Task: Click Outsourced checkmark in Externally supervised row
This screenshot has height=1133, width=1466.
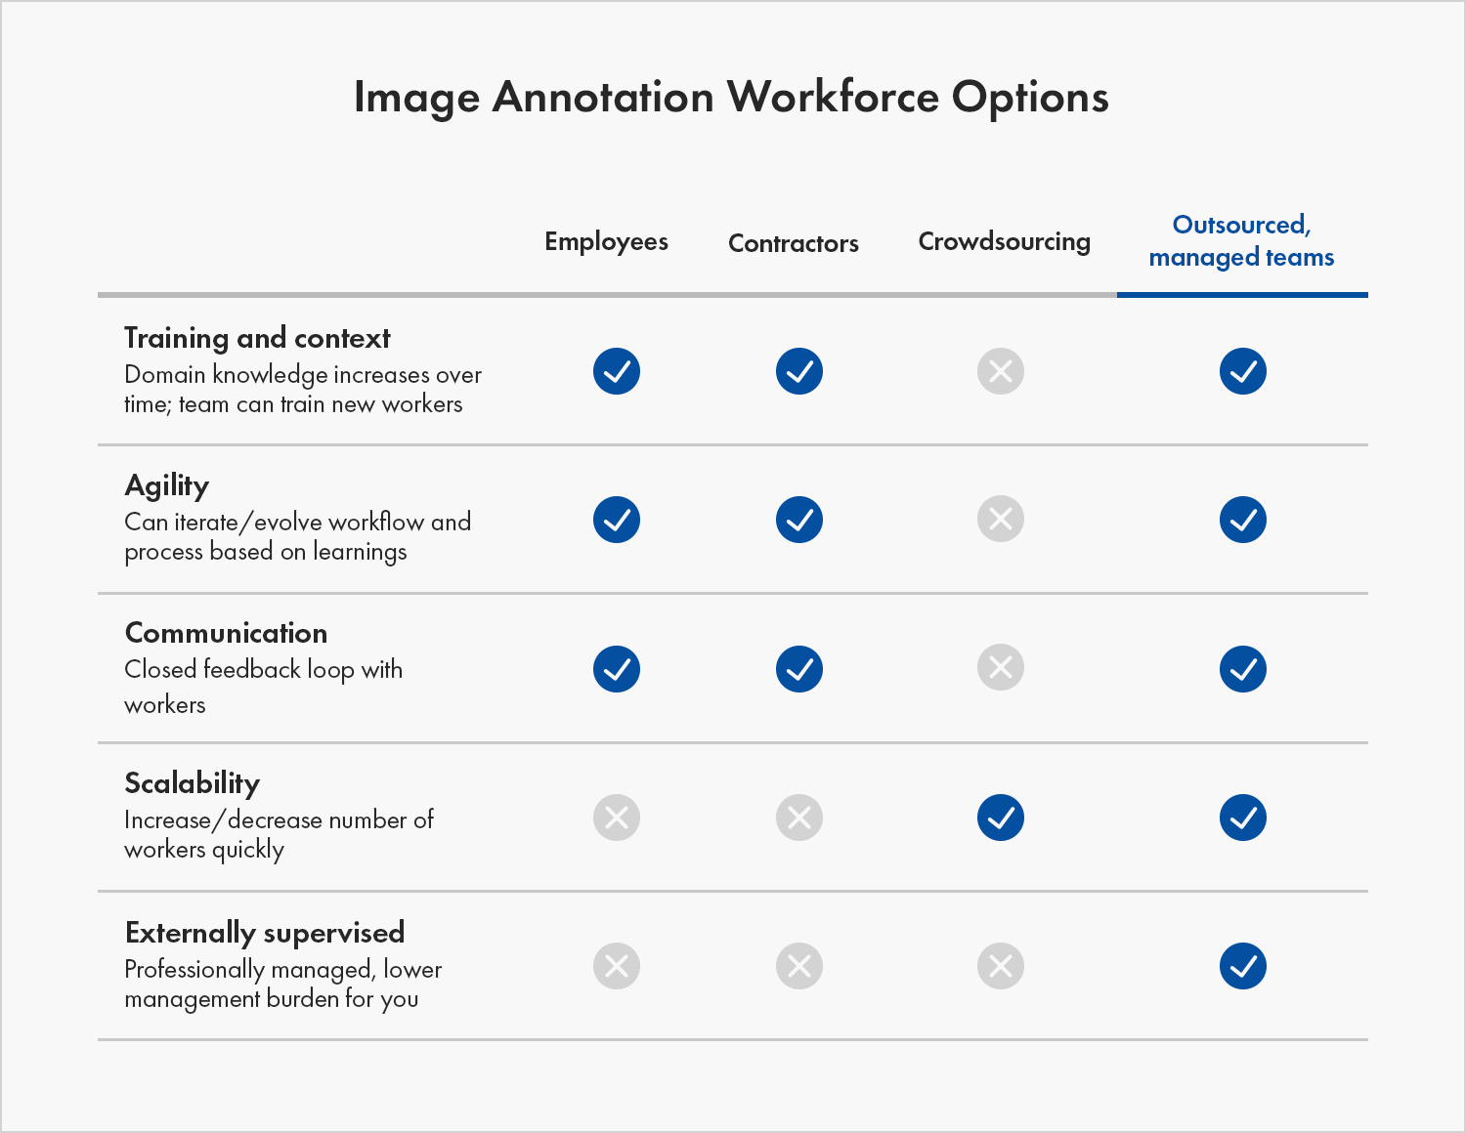Action: (x=1243, y=966)
